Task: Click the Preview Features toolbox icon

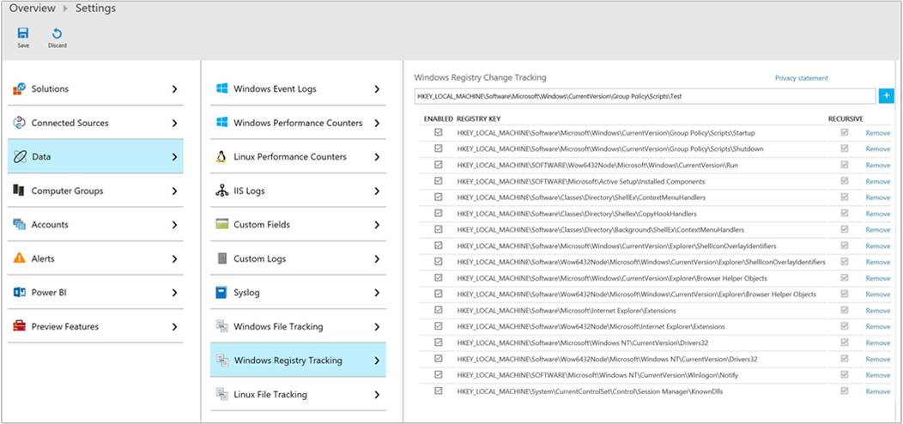Action: [20, 326]
